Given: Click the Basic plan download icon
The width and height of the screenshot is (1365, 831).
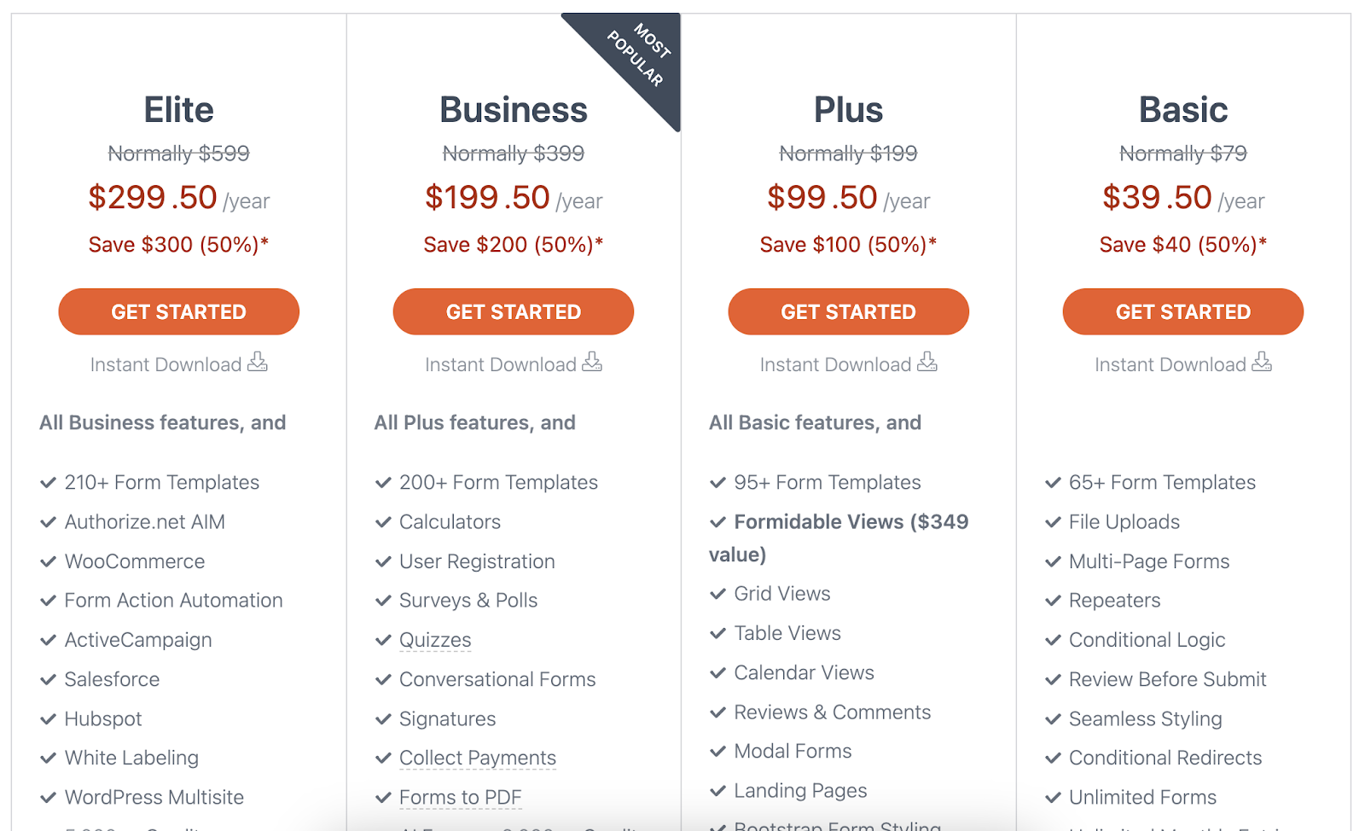Looking at the screenshot, I should point(1262,363).
